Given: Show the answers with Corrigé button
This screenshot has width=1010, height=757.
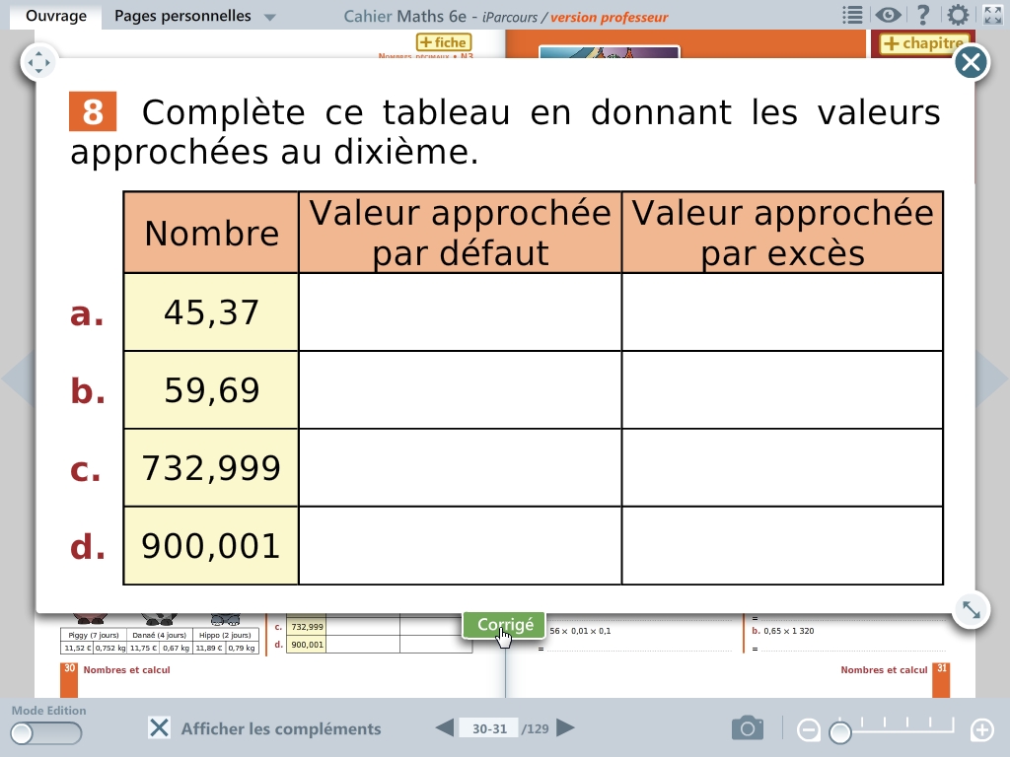Looking at the screenshot, I should pos(504,625).
